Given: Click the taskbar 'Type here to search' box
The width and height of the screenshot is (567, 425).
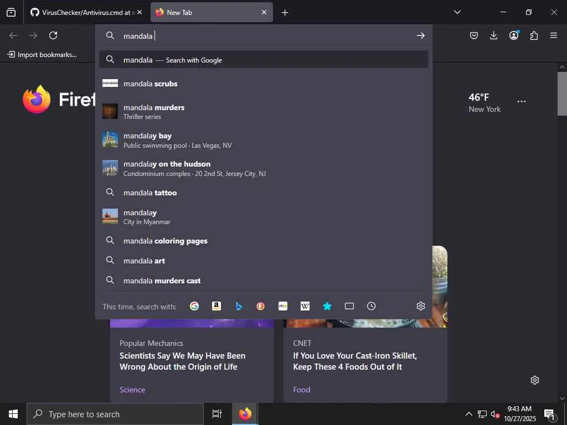Looking at the screenshot, I should 115,414.
